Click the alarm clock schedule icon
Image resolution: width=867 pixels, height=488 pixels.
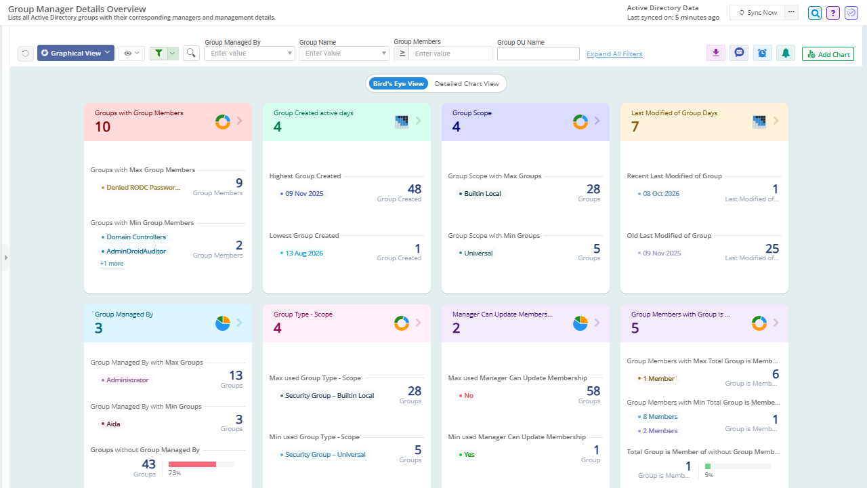point(763,53)
